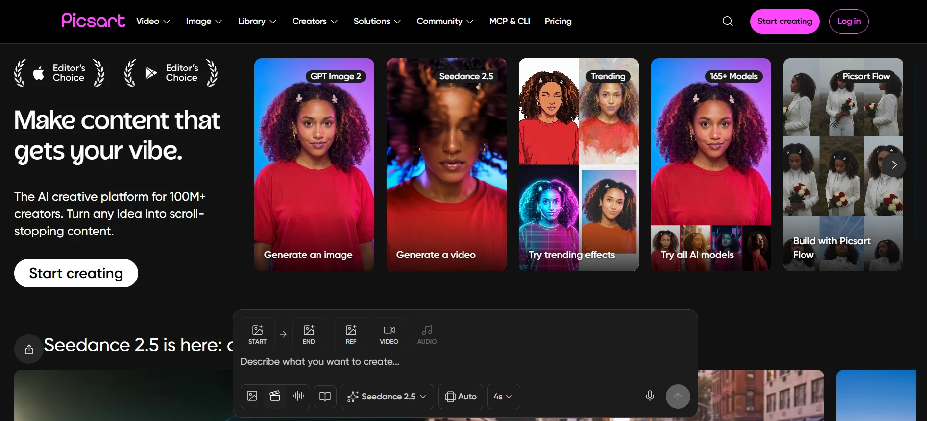
Task: Open the Try trending effects card
Action: [x=579, y=165]
